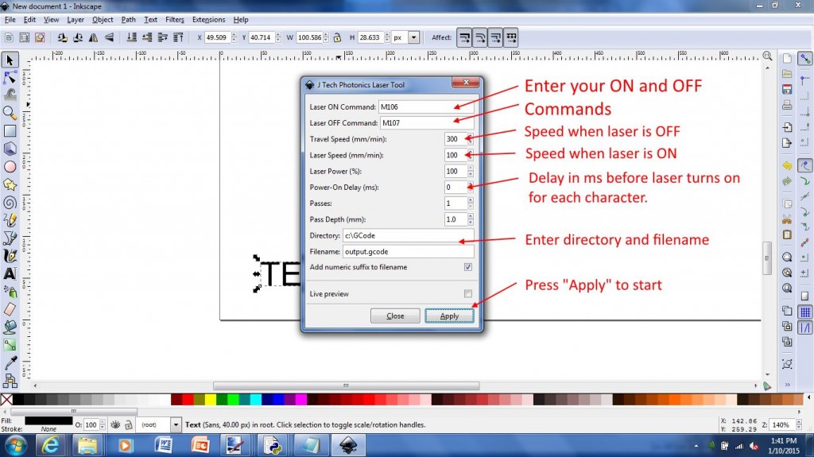Enable the Live preview checkbox
814x457 pixels.
(467, 293)
